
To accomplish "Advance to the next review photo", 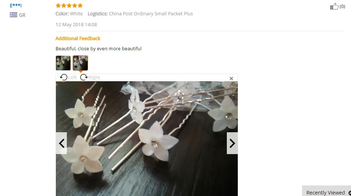I will pos(232,143).
